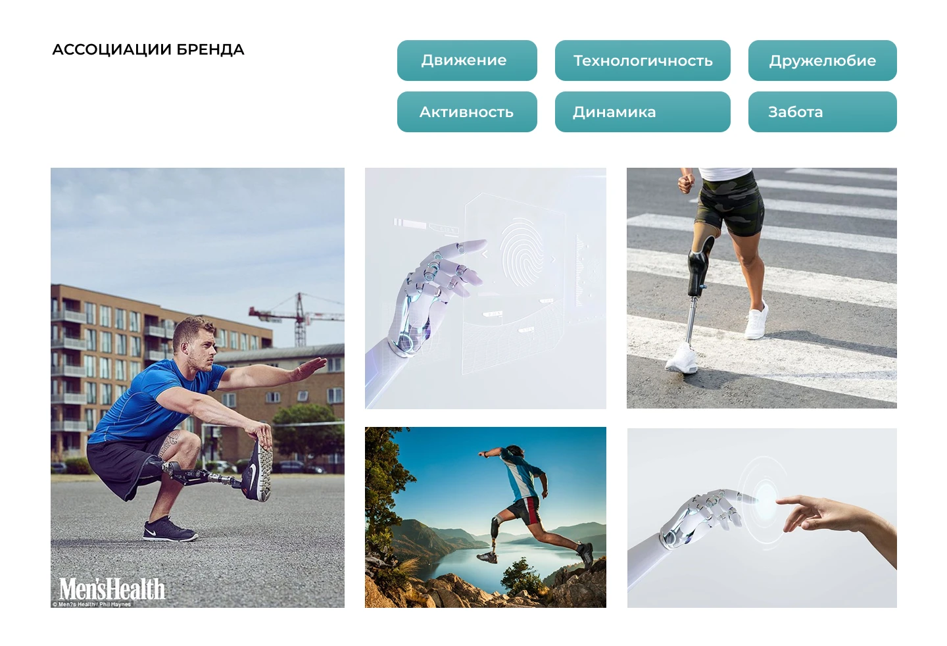Open the robot and human hands image
Image resolution: width=947 pixels, height=646 pixels.
tap(762, 518)
